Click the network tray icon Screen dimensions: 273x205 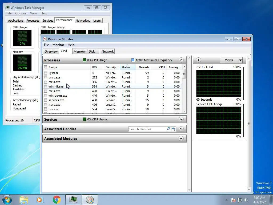click(240, 200)
